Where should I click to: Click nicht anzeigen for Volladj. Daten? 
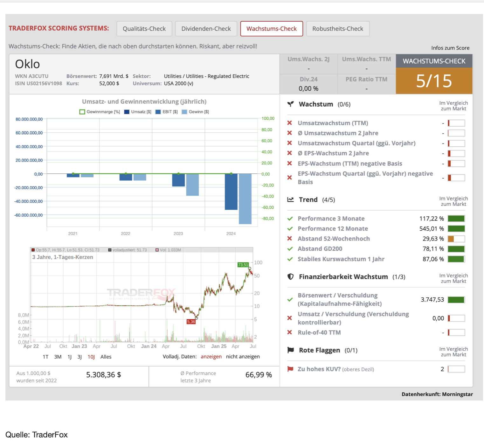pos(243,357)
